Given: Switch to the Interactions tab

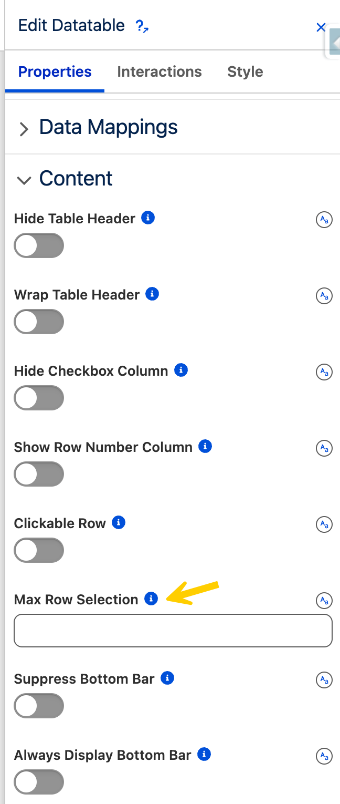Looking at the screenshot, I should 160,72.
